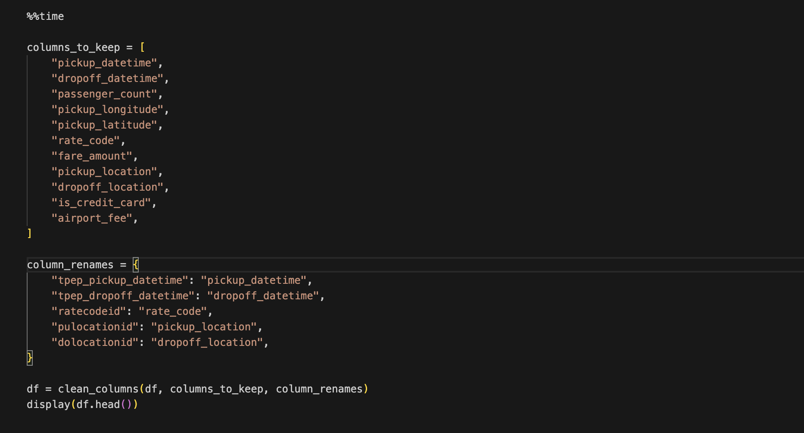The width and height of the screenshot is (804, 433).
Task: Click the closing square bracket of the list
Action: pyautogui.click(x=29, y=234)
